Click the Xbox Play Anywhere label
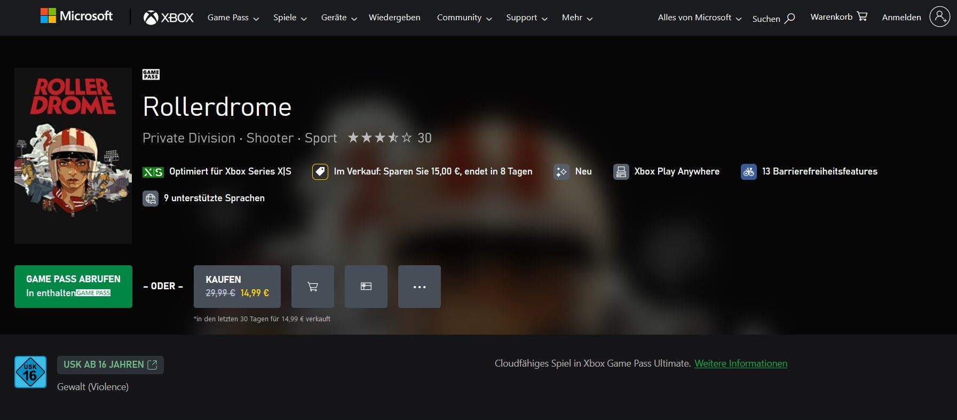Image resolution: width=957 pixels, height=420 pixels. coord(677,171)
